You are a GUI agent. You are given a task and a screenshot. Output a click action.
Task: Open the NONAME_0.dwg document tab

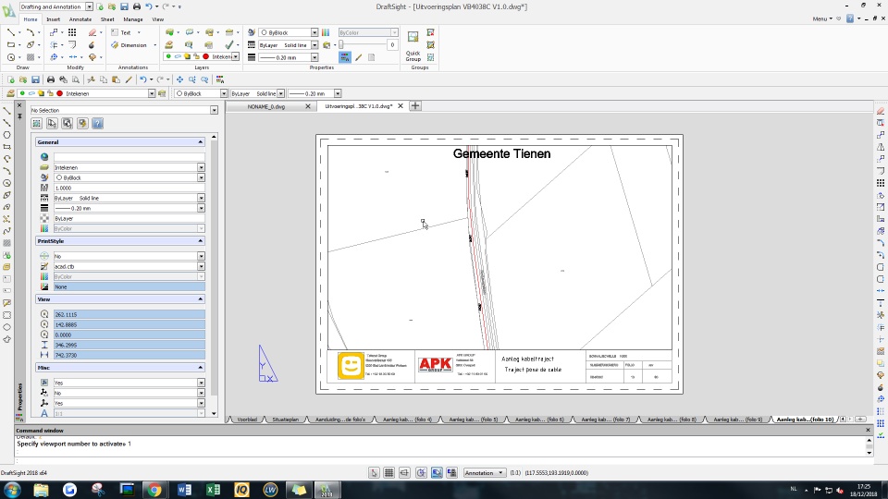(266, 106)
